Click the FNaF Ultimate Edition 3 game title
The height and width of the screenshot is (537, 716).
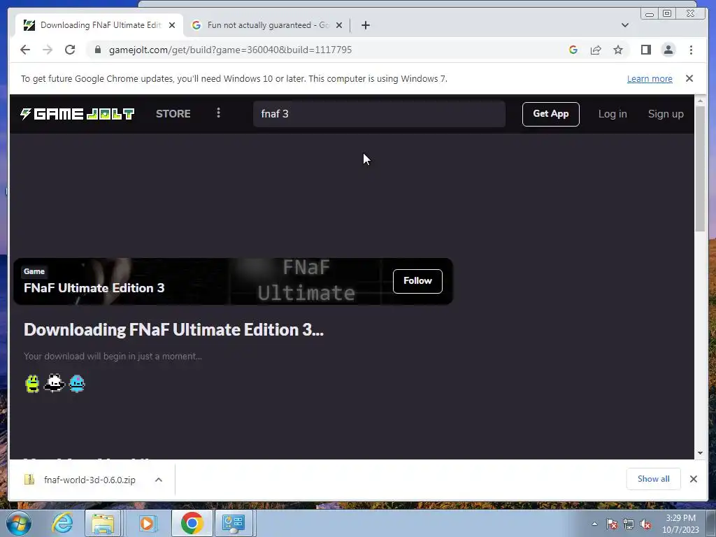click(x=94, y=288)
